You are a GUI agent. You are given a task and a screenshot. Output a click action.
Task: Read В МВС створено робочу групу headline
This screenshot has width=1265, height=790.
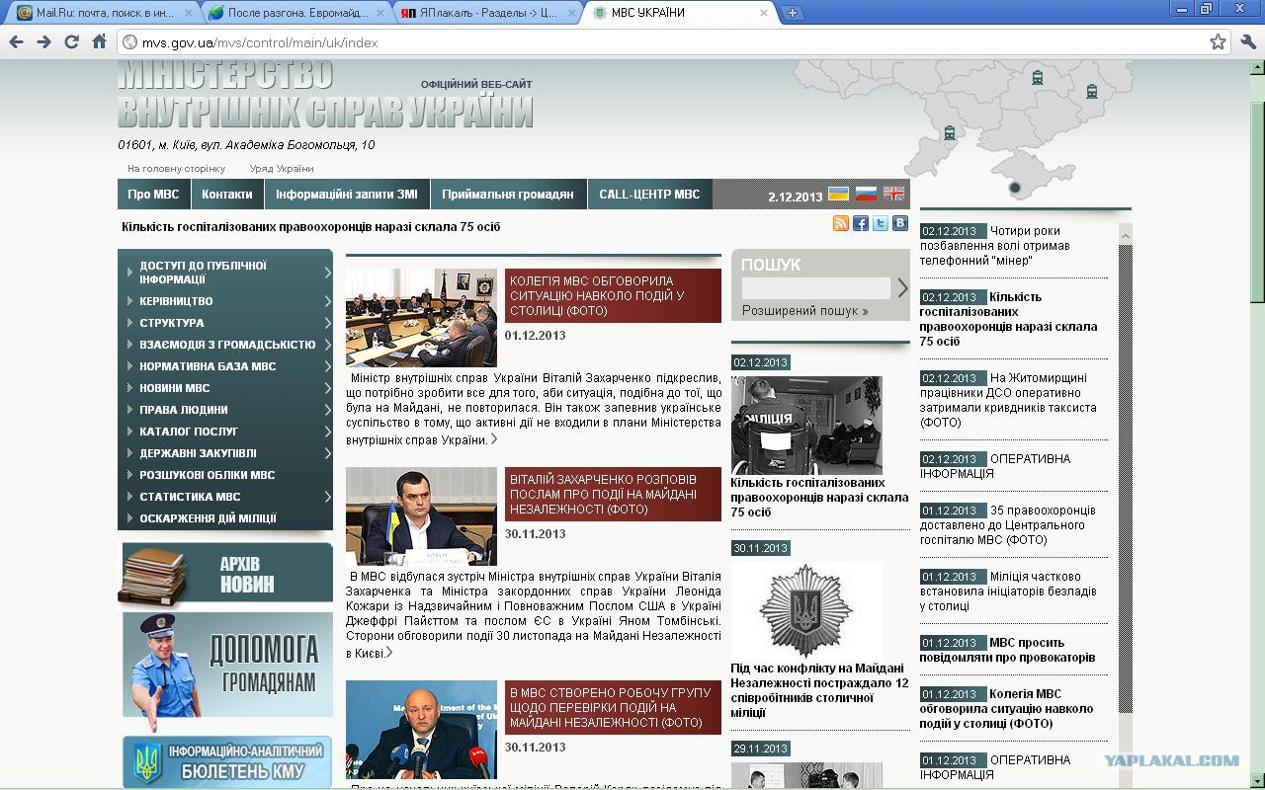(x=613, y=708)
